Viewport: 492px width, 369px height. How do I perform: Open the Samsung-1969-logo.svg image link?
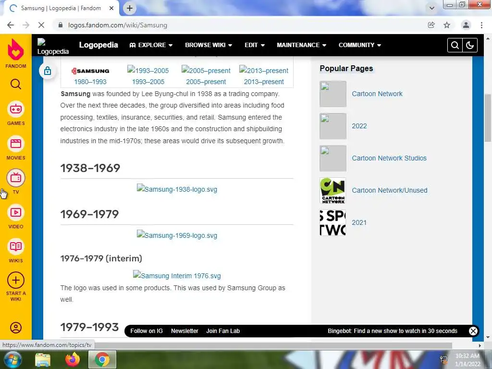pyautogui.click(x=177, y=235)
